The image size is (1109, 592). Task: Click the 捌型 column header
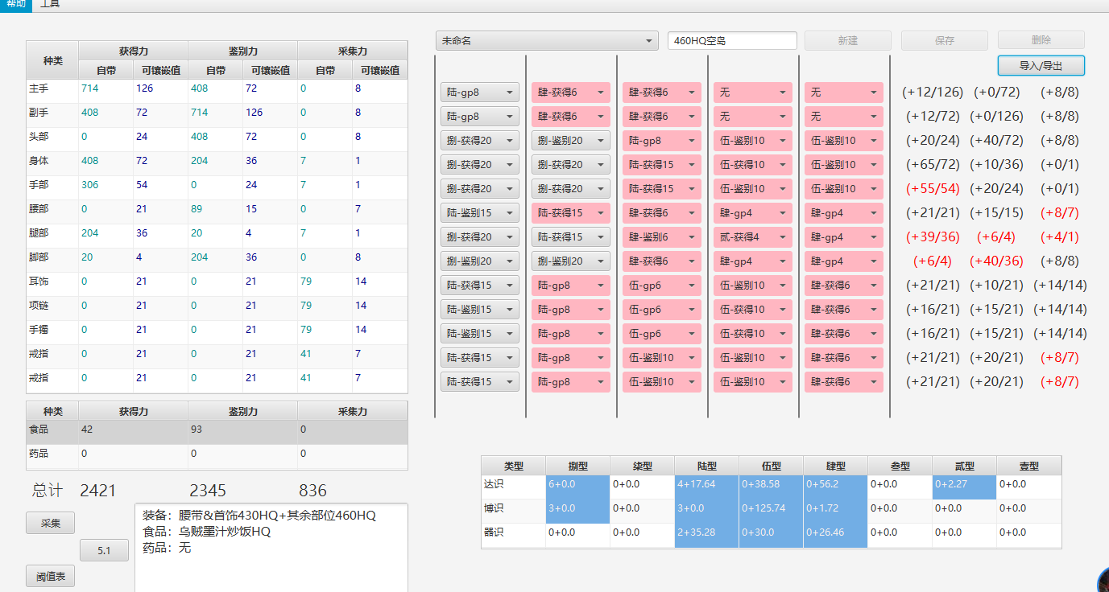coord(577,466)
